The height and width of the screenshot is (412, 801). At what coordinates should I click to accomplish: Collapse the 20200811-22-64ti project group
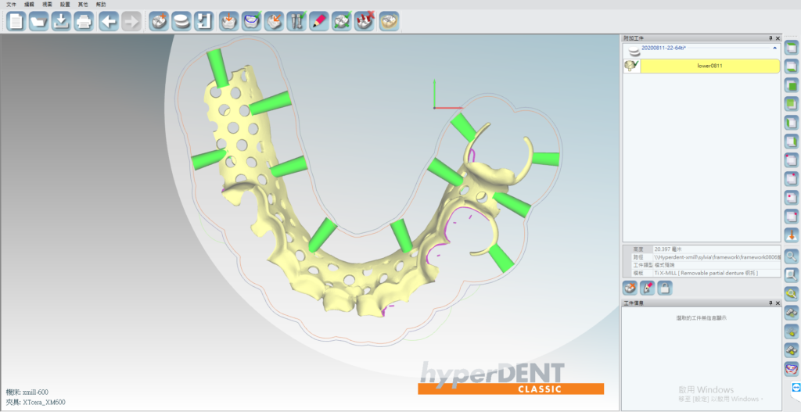tap(775, 48)
